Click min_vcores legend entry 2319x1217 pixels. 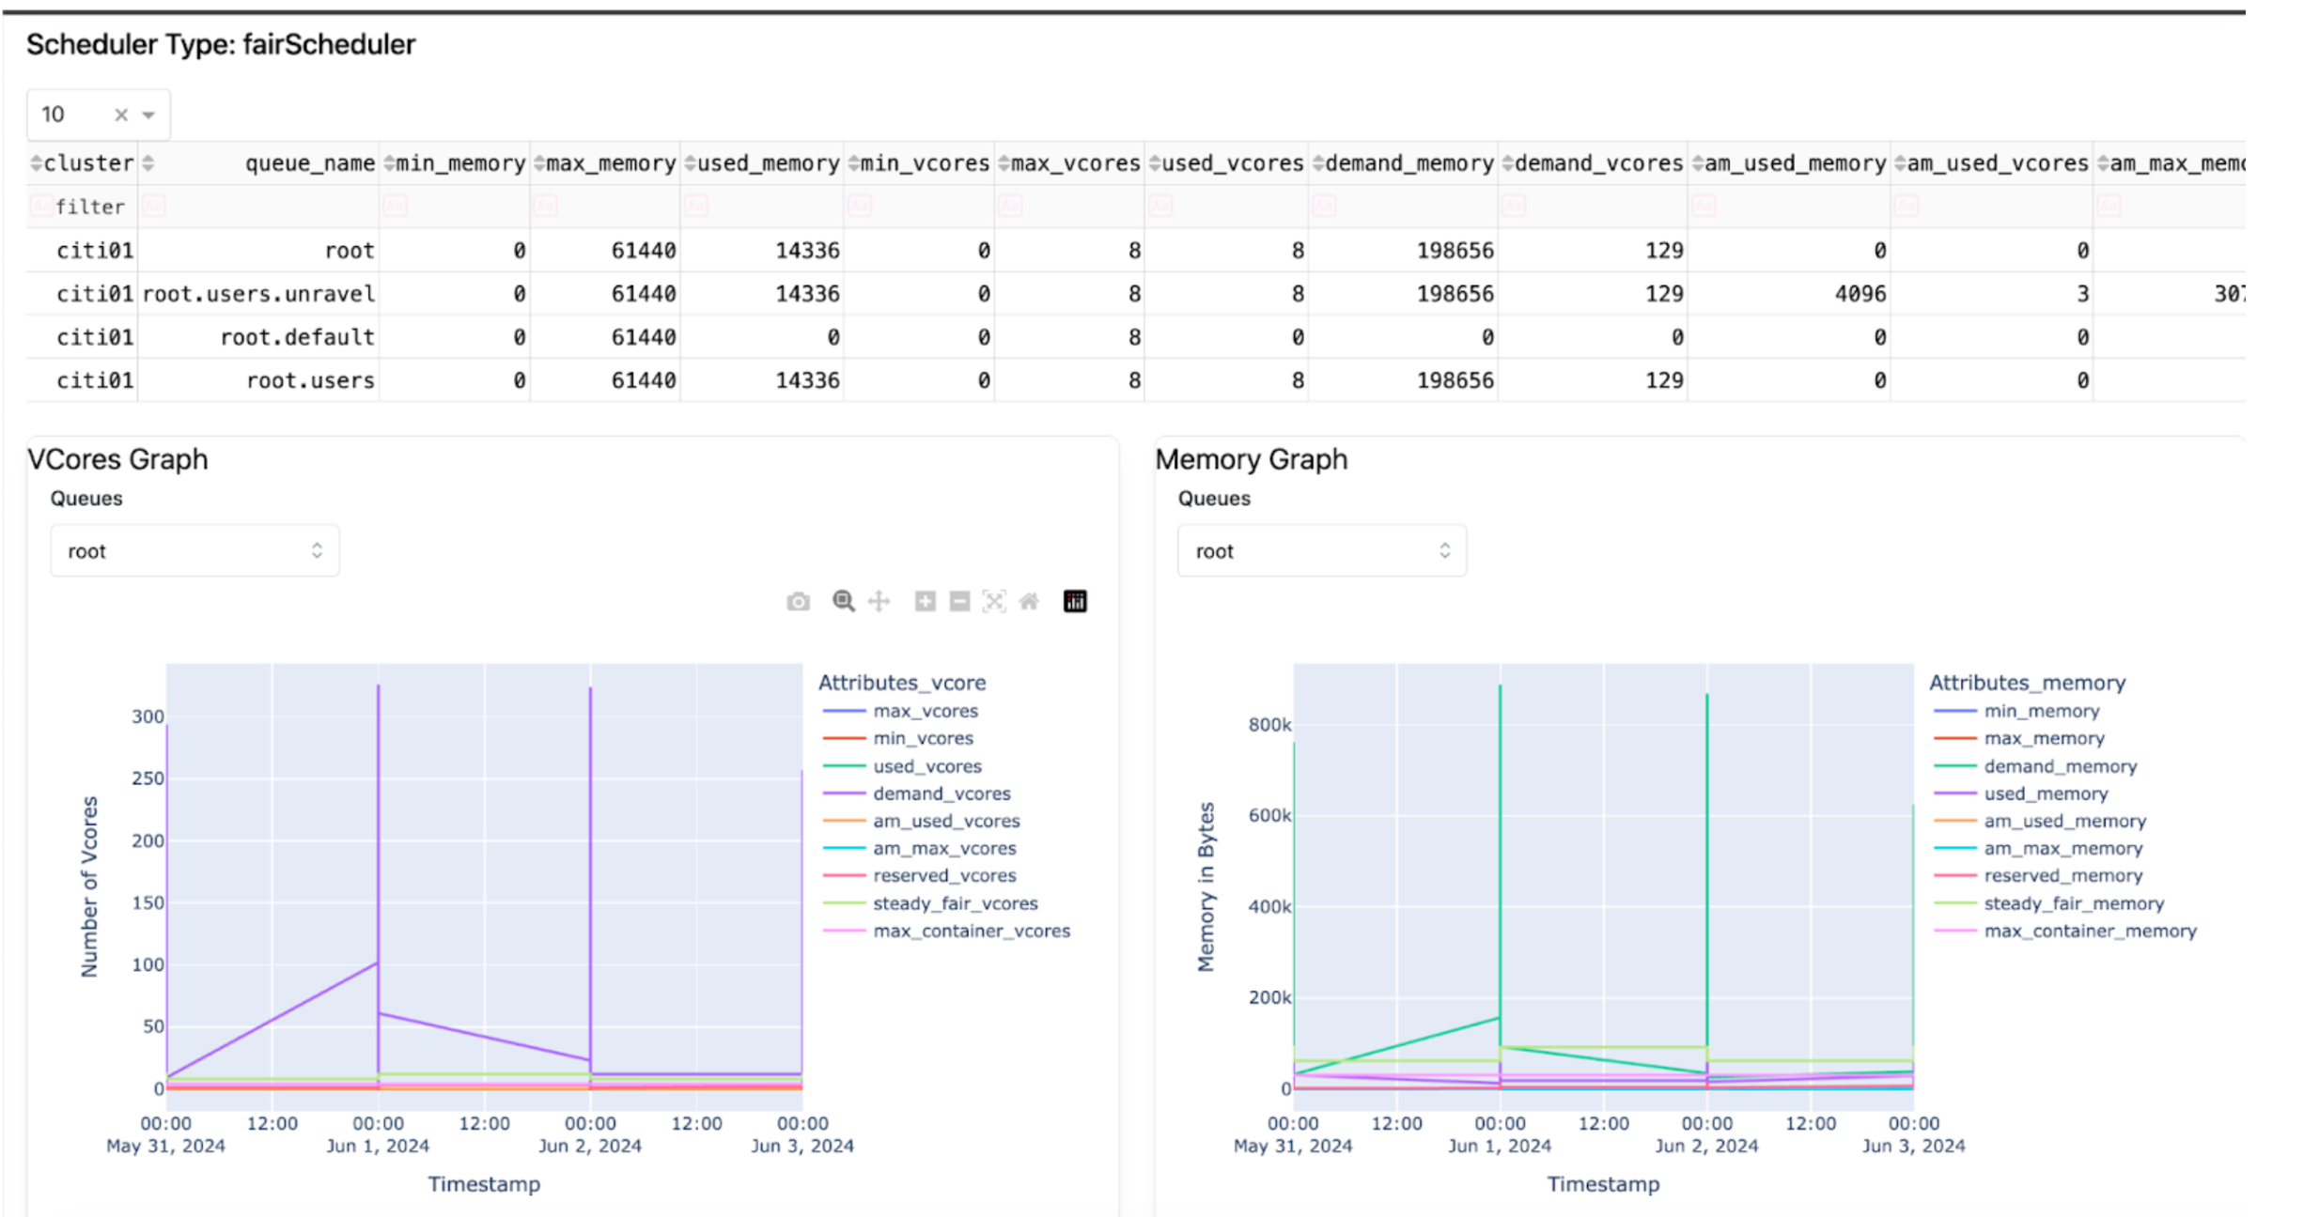pyautogui.click(x=897, y=738)
